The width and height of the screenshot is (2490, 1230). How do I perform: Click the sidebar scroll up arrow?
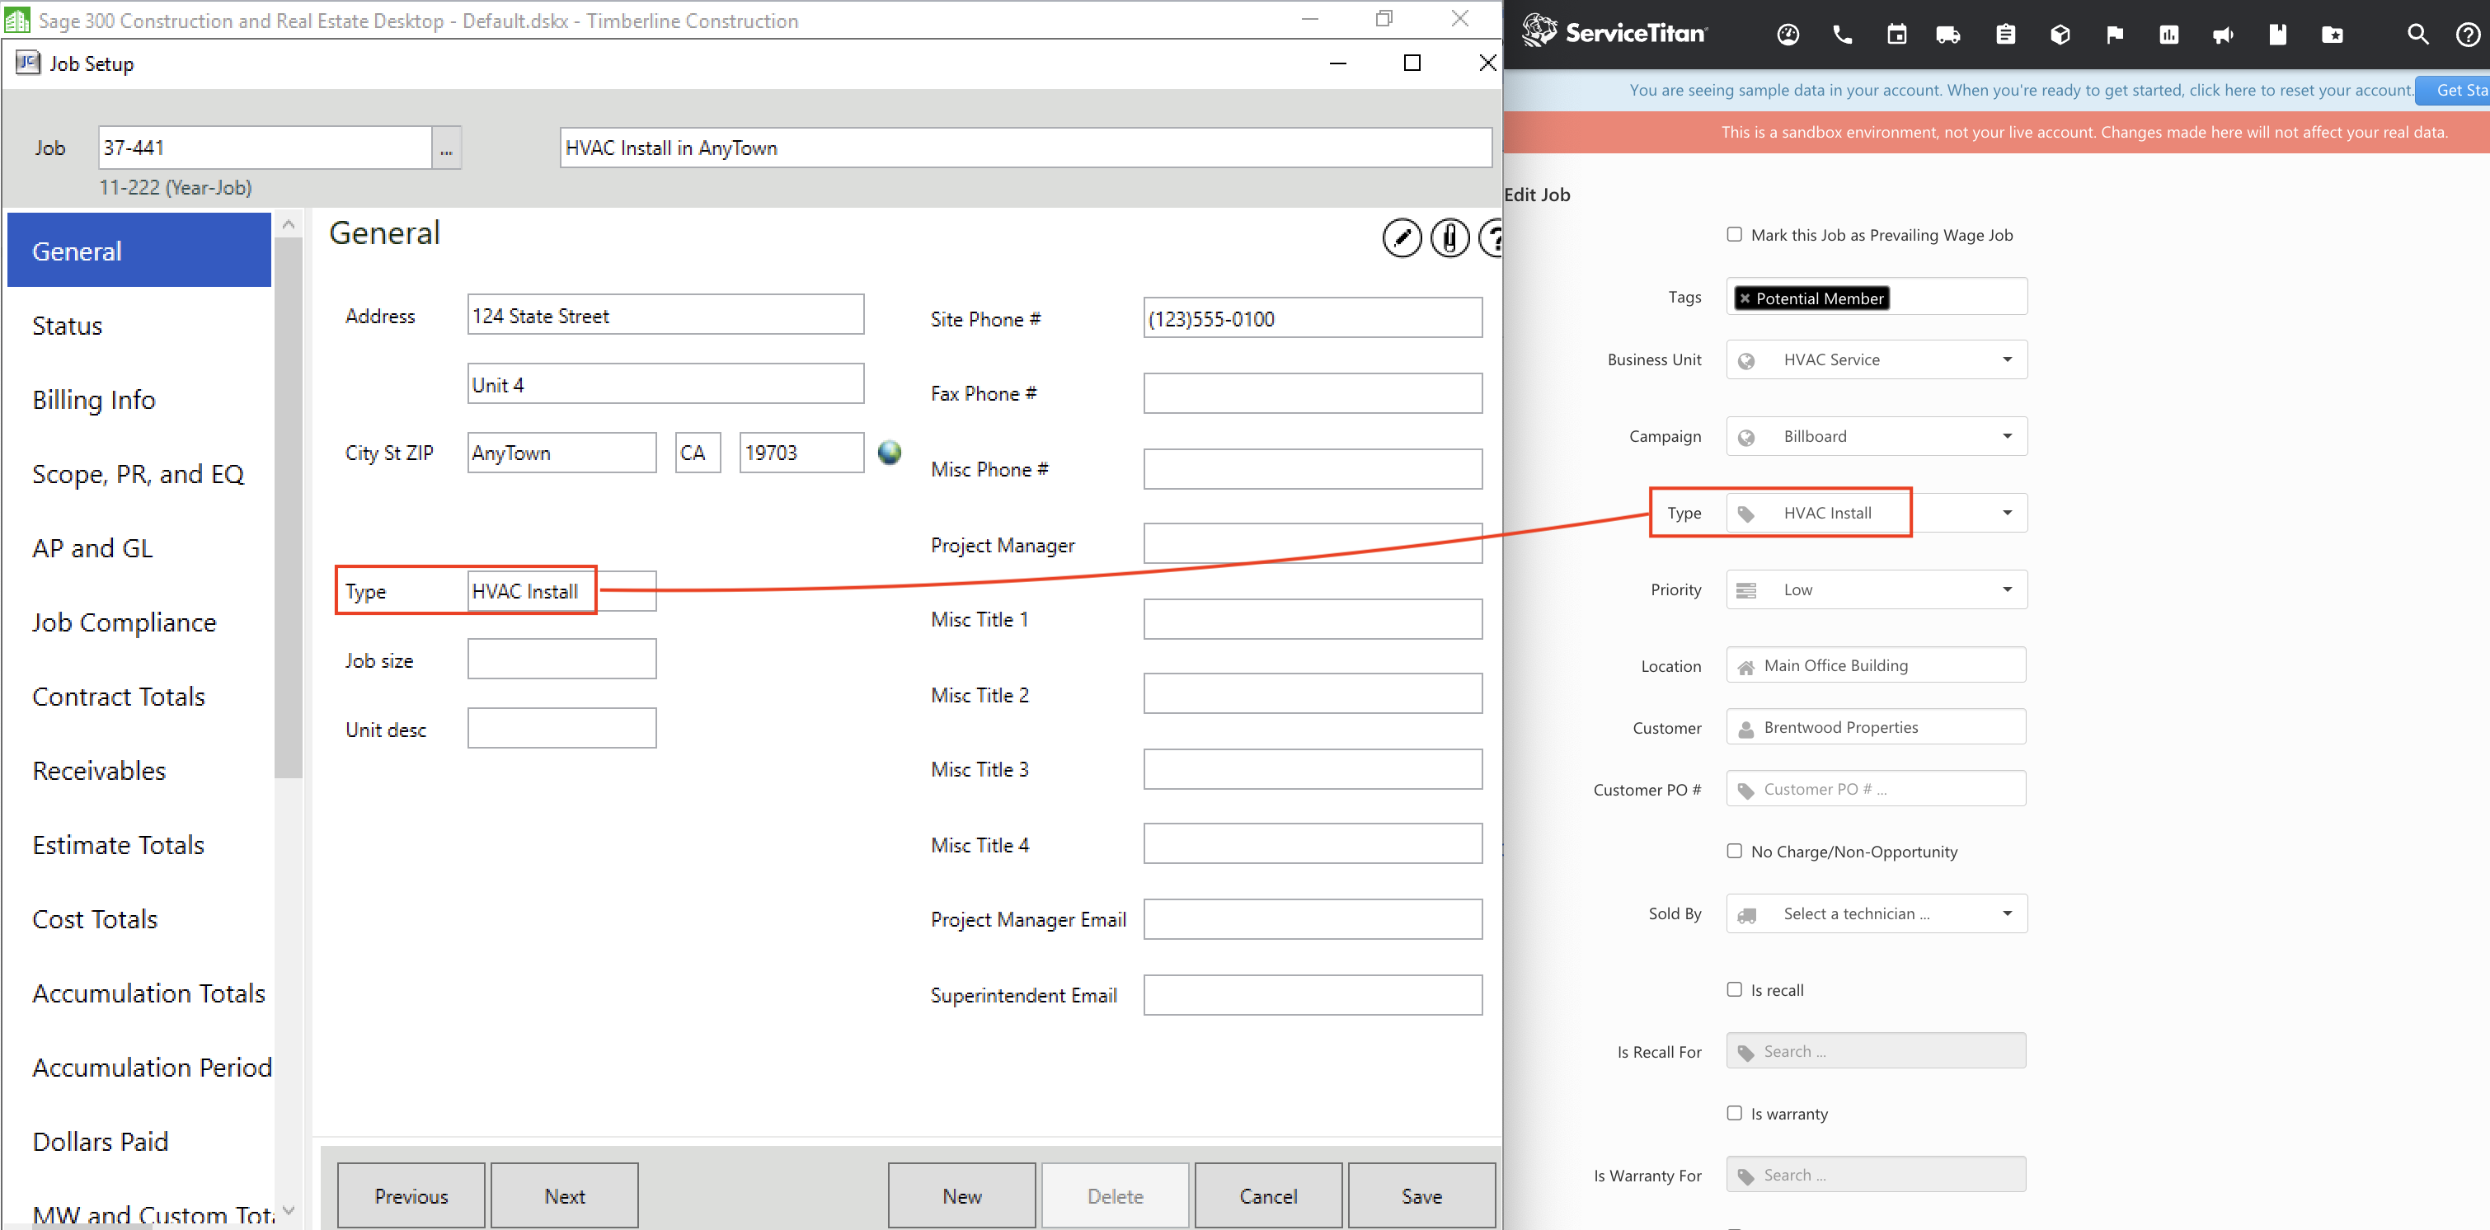click(x=288, y=224)
